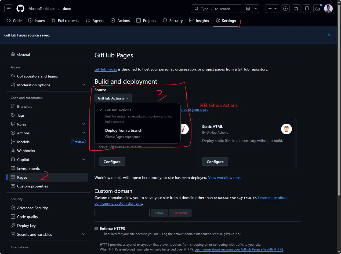Open the pull requests icon in the header
The height and width of the screenshot is (254, 341).
296,9
